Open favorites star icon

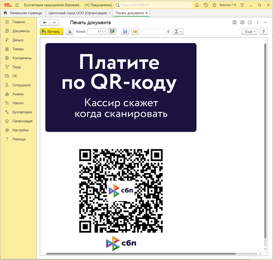coord(214,5)
